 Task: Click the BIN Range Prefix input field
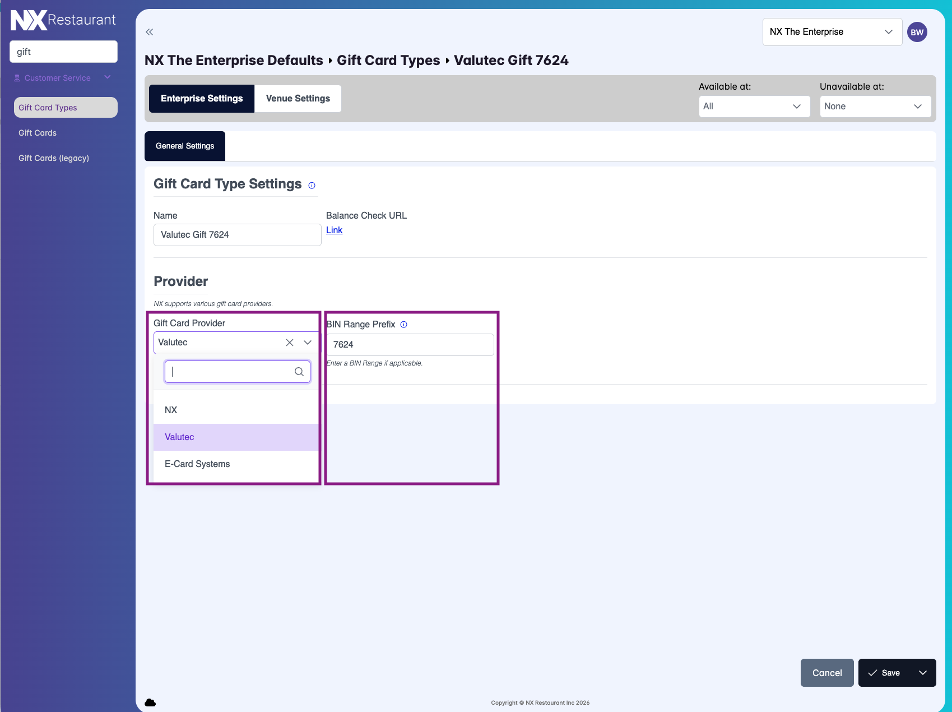pyautogui.click(x=410, y=345)
